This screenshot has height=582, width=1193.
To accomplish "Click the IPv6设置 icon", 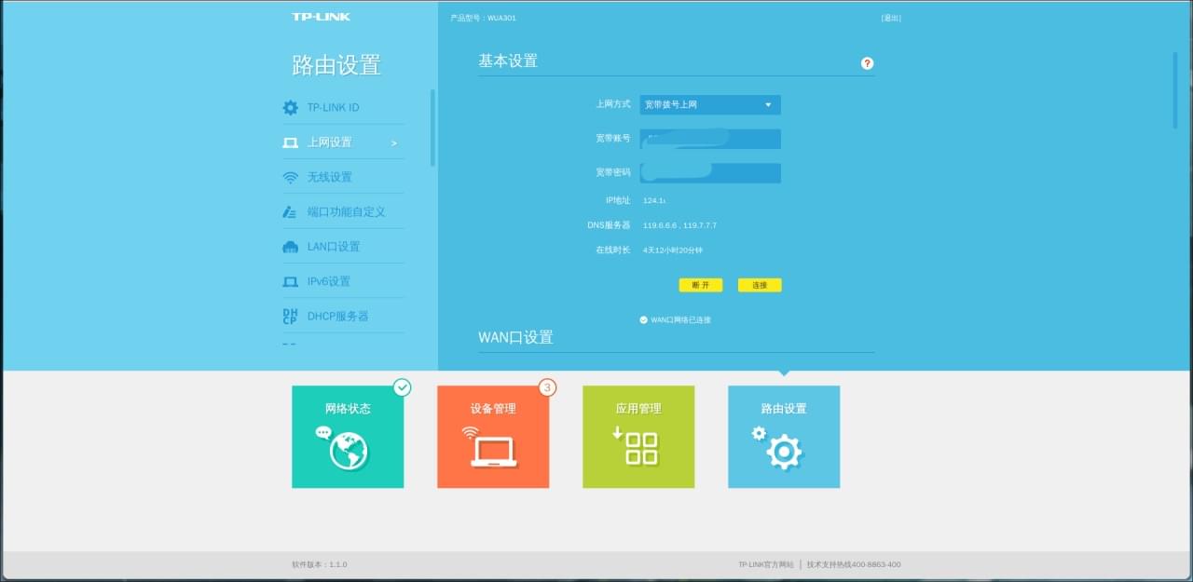I will point(291,281).
